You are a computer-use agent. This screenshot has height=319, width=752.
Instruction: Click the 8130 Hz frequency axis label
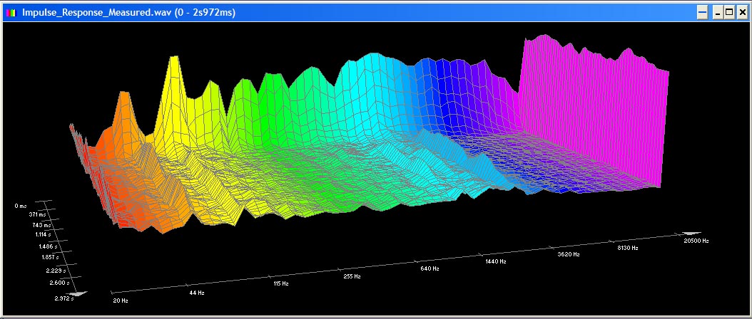(627, 248)
